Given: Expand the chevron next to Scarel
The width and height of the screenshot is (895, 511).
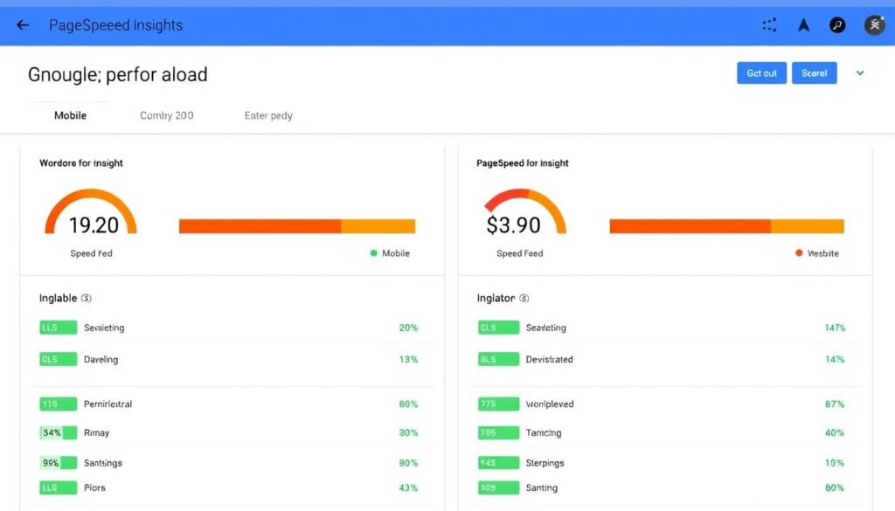Looking at the screenshot, I should (860, 73).
